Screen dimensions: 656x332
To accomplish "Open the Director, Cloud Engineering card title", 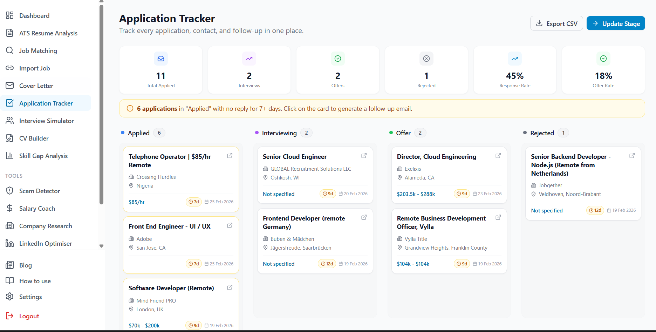I will coord(437,157).
